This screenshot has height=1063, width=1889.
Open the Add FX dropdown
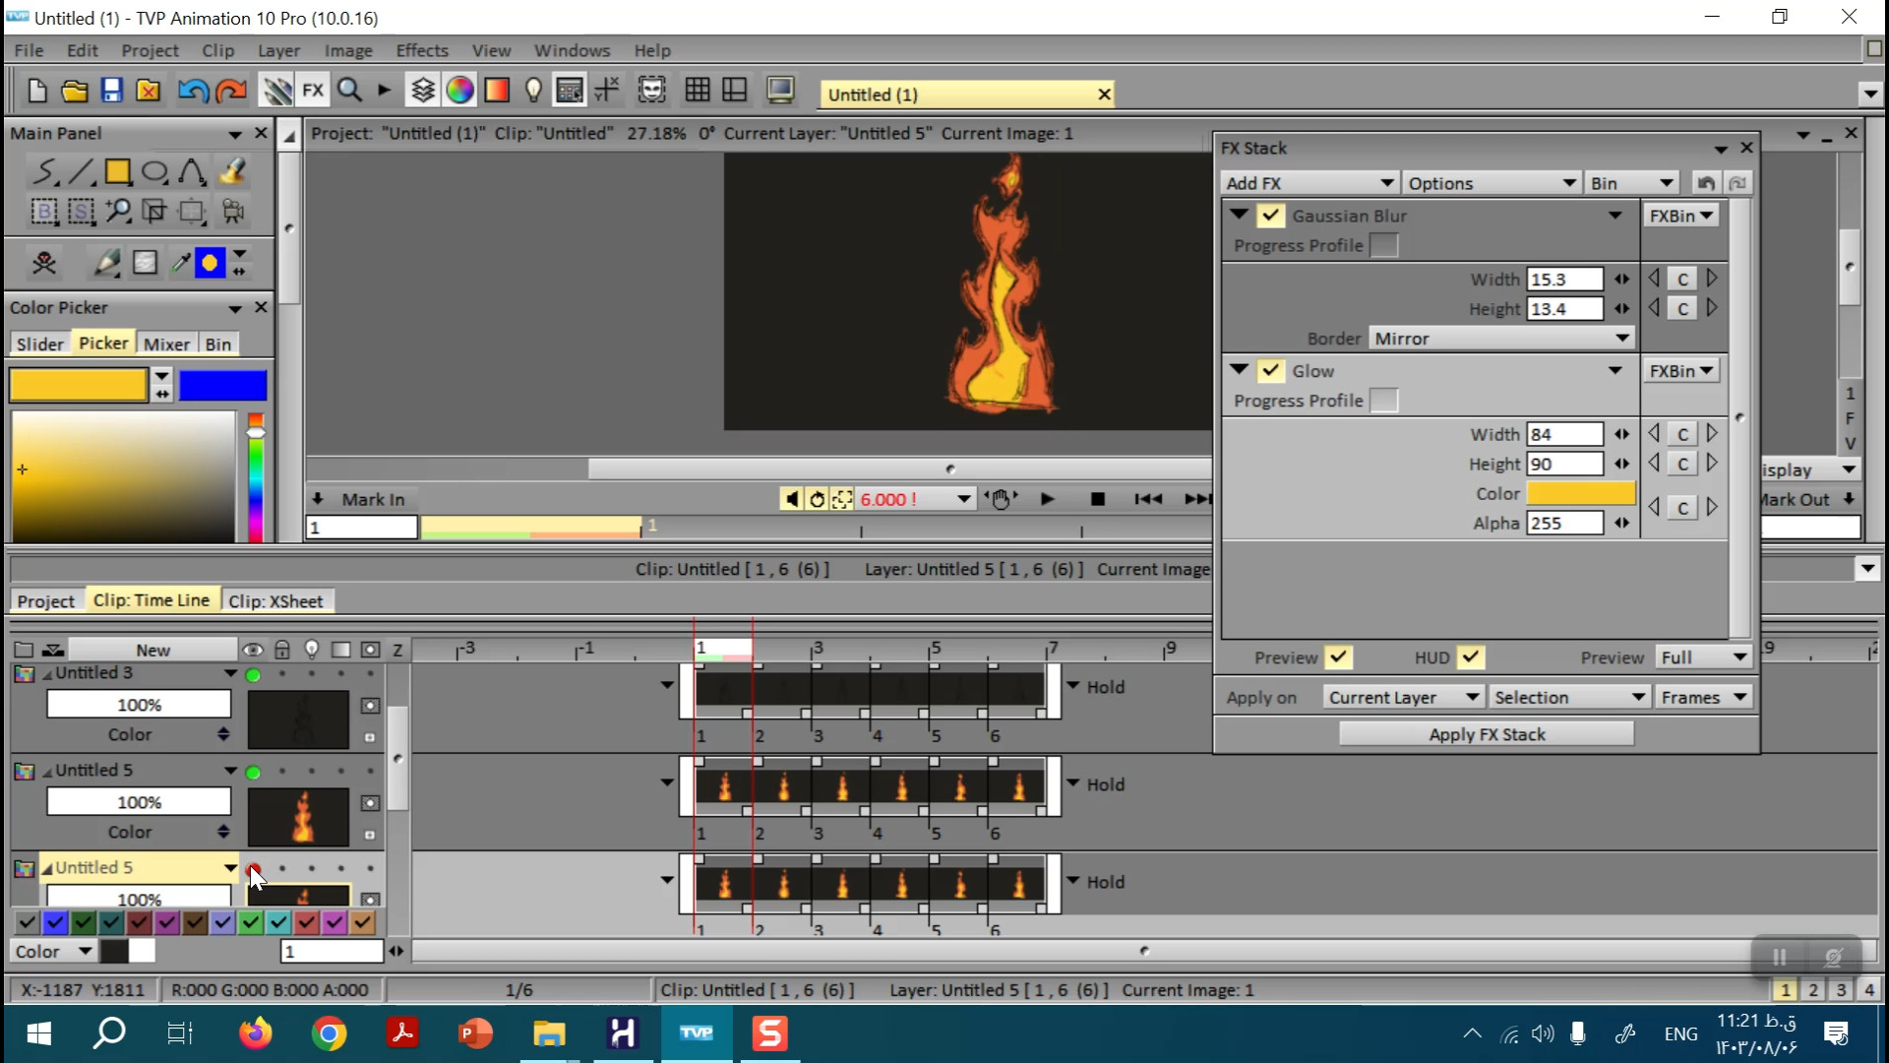coord(1309,183)
